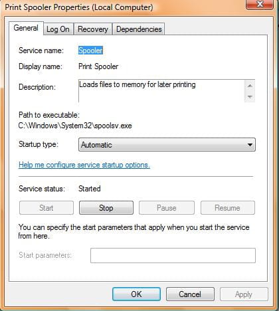Click the grayed Start button
279x311 pixels.
pos(46,208)
